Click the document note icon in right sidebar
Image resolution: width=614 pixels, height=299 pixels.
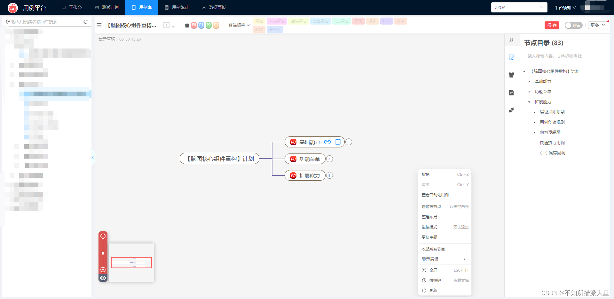[x=511, y=93]
